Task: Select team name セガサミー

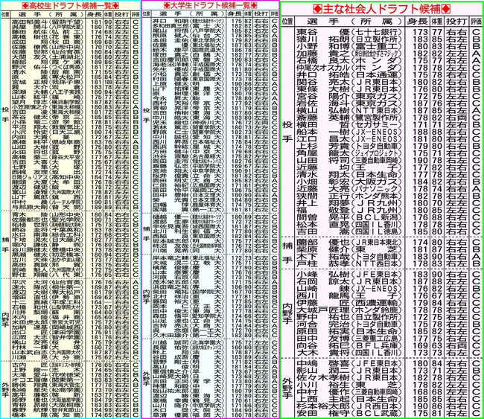Action: 377,124
